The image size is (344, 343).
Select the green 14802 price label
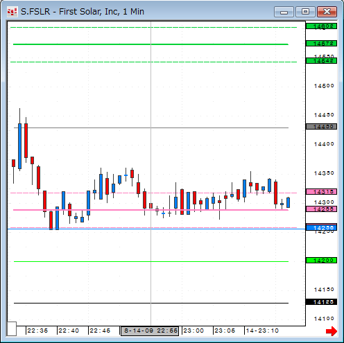(x=321, y=26)
